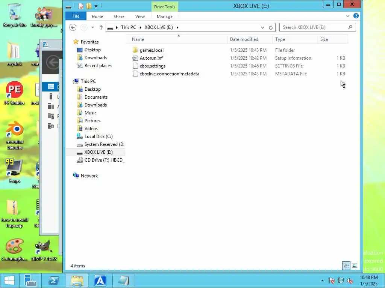Click the Drive Tools contextual tab
This screenshot has width=385, height=288.
pyautogui.click(x=165, y=7)
